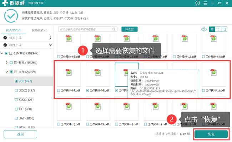Open the hamburger menu in title bar
The width and height of the screenshot is (232, 142).
tap(205, 3)
